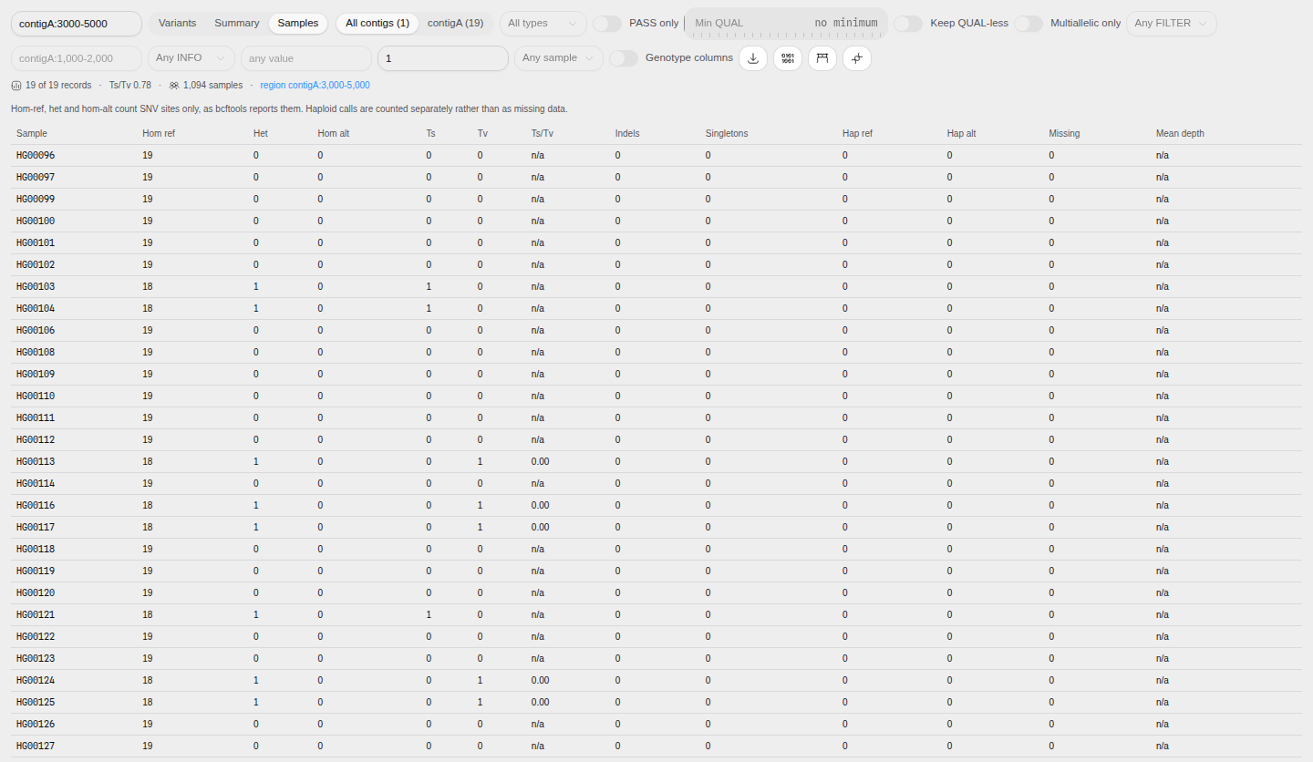Sort by the Singletons column header

tap(727, 134)
